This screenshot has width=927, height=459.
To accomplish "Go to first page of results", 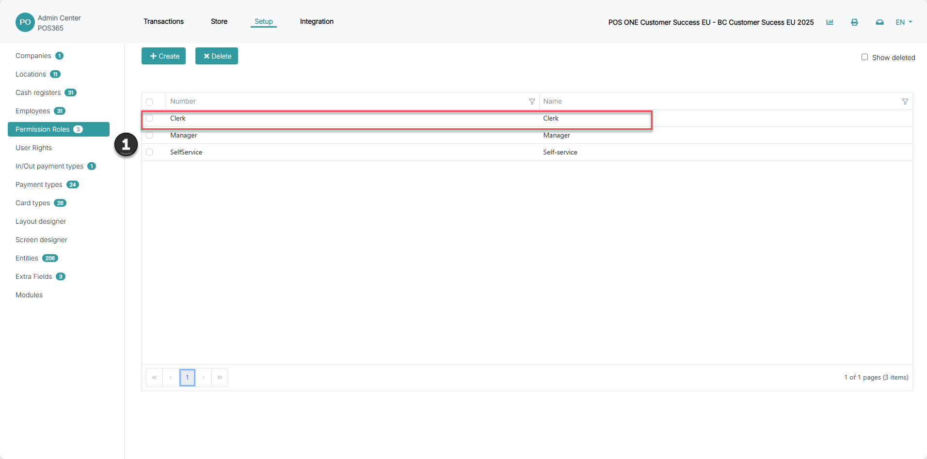I will tap(154, 377).
